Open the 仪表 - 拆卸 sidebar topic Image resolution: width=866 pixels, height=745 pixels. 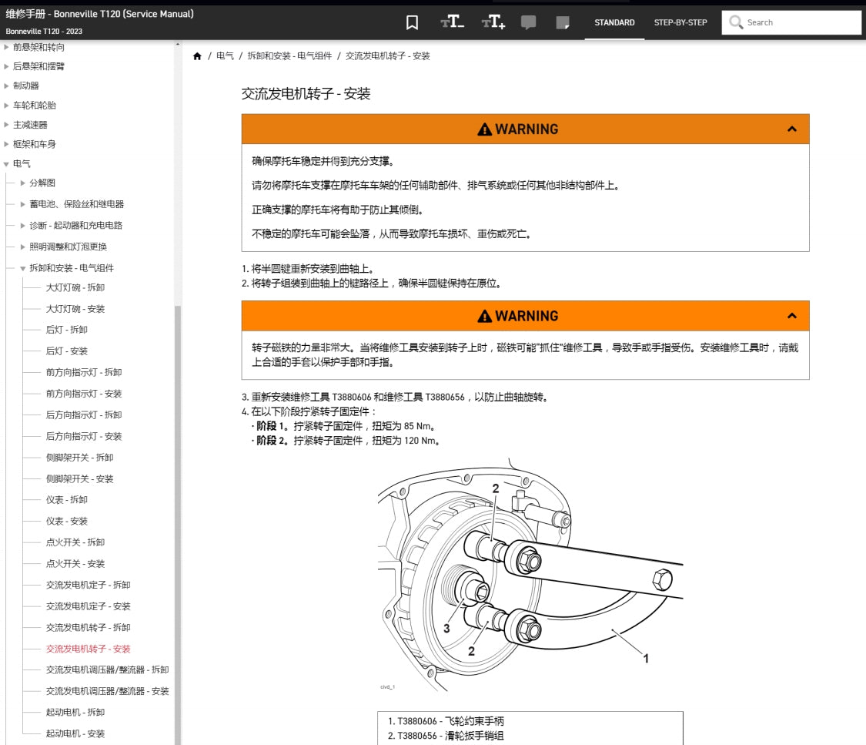click(x=69, y=499)
